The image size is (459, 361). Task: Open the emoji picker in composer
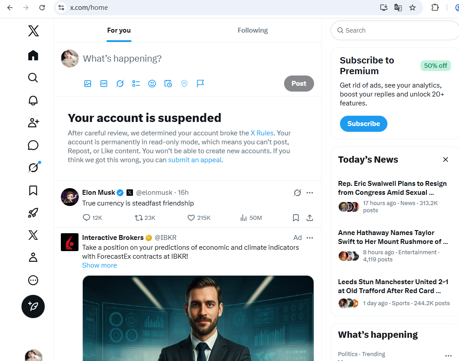point(152,84)
